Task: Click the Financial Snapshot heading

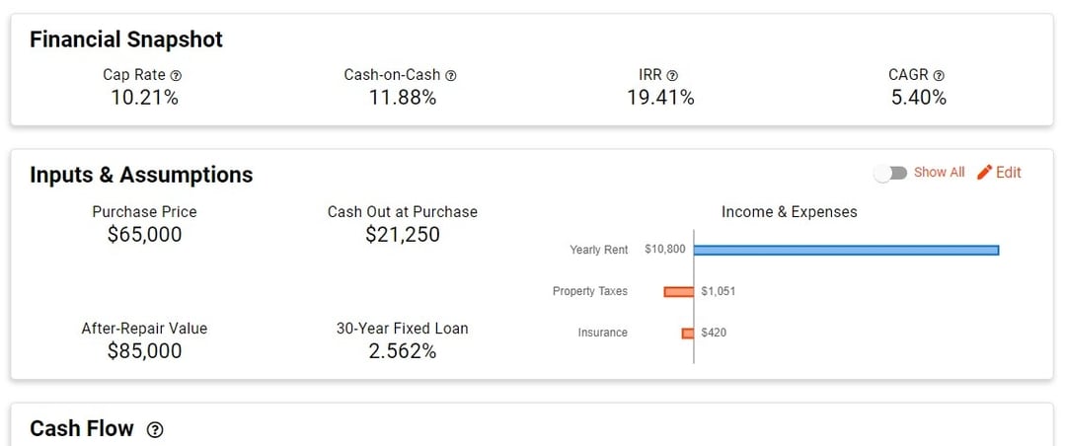Action: click(126, 39)
